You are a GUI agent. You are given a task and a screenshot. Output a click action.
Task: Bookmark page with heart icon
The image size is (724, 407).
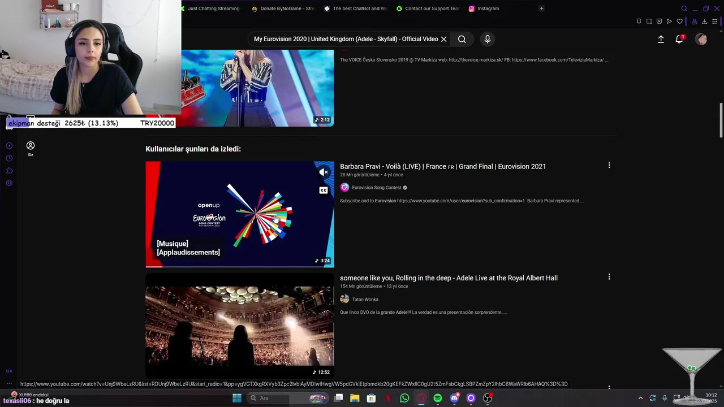pyautogui.click(x=679, y=21)
